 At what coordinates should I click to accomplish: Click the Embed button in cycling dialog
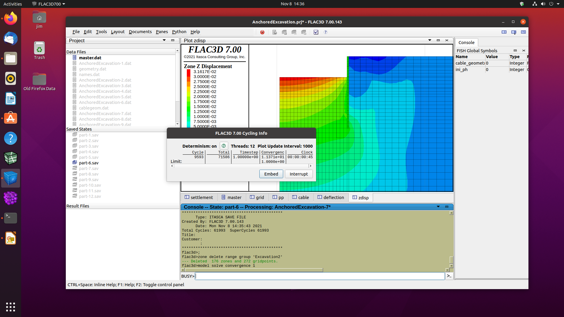(271, 173)
